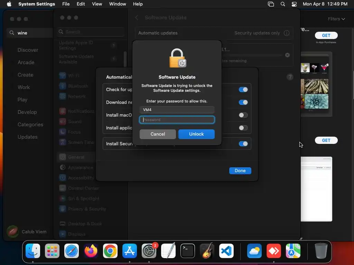This screenshot has width=354, height=265.
Task: Open Network in the Settings sidebar
Action: click(x=72, y=97)
